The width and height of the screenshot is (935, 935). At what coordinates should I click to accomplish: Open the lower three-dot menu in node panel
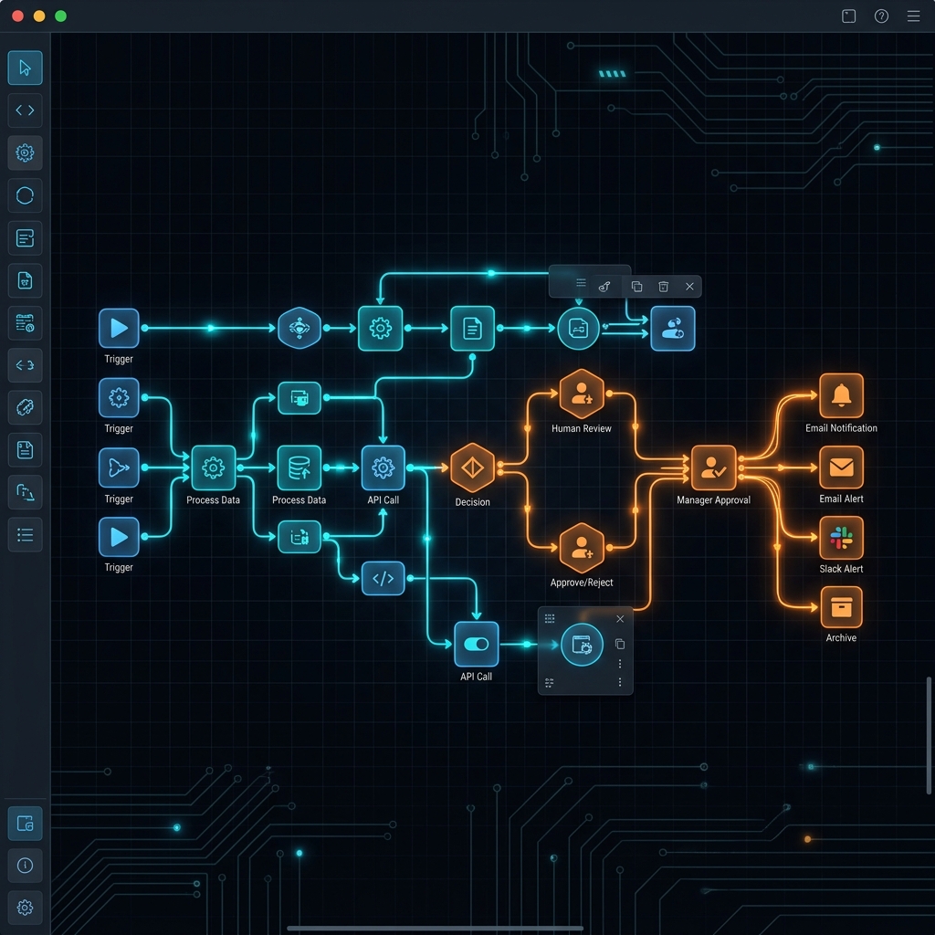[x=620, y=683]
